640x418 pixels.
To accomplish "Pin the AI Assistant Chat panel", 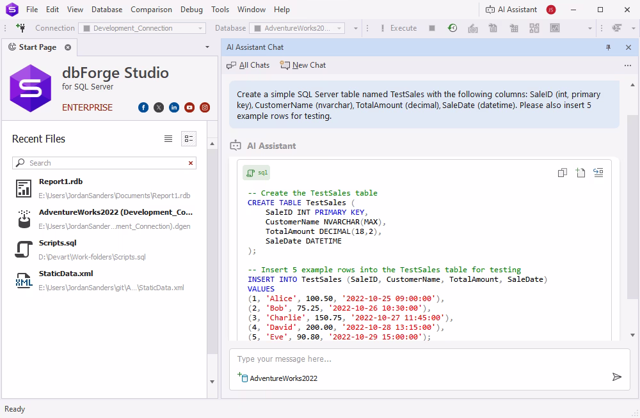I will coord(608,47).
